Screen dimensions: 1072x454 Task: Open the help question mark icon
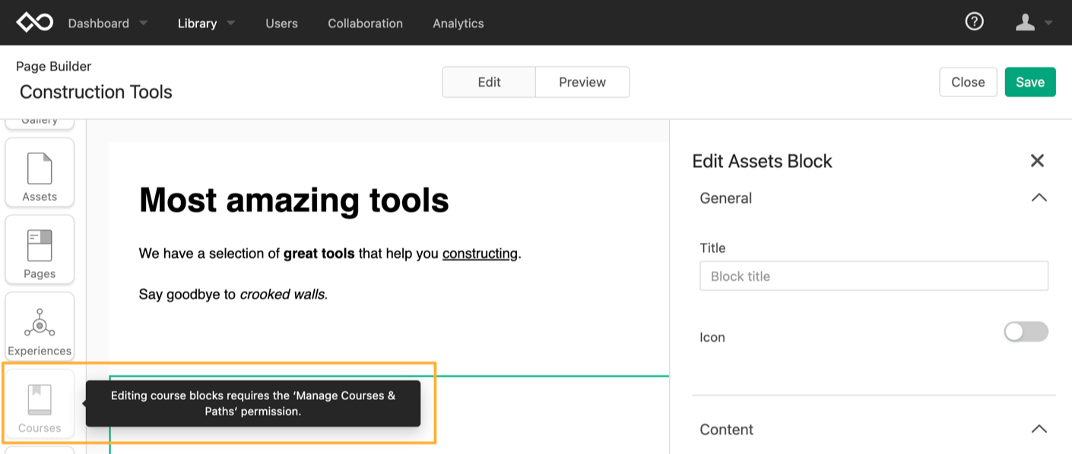[x=974, y=22]
